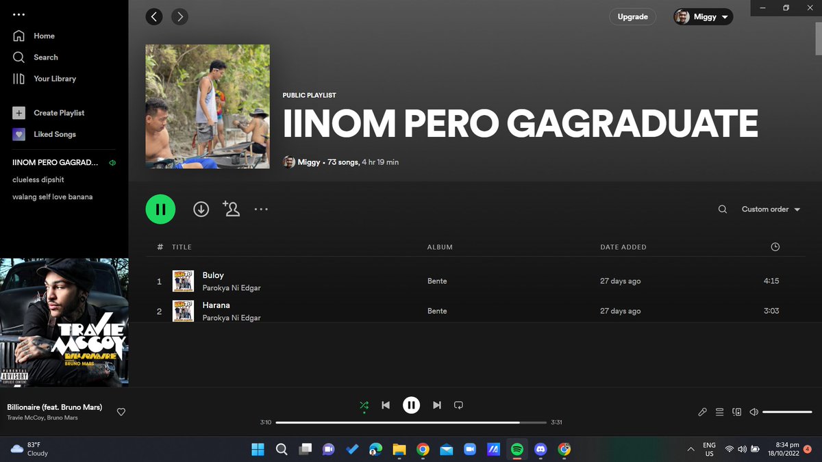Open Travie McCoy artist in now playing

25,418
